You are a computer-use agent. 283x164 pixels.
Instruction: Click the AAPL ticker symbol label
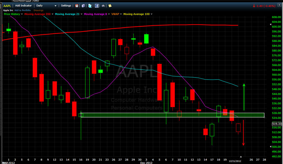(x=7, y=6)
